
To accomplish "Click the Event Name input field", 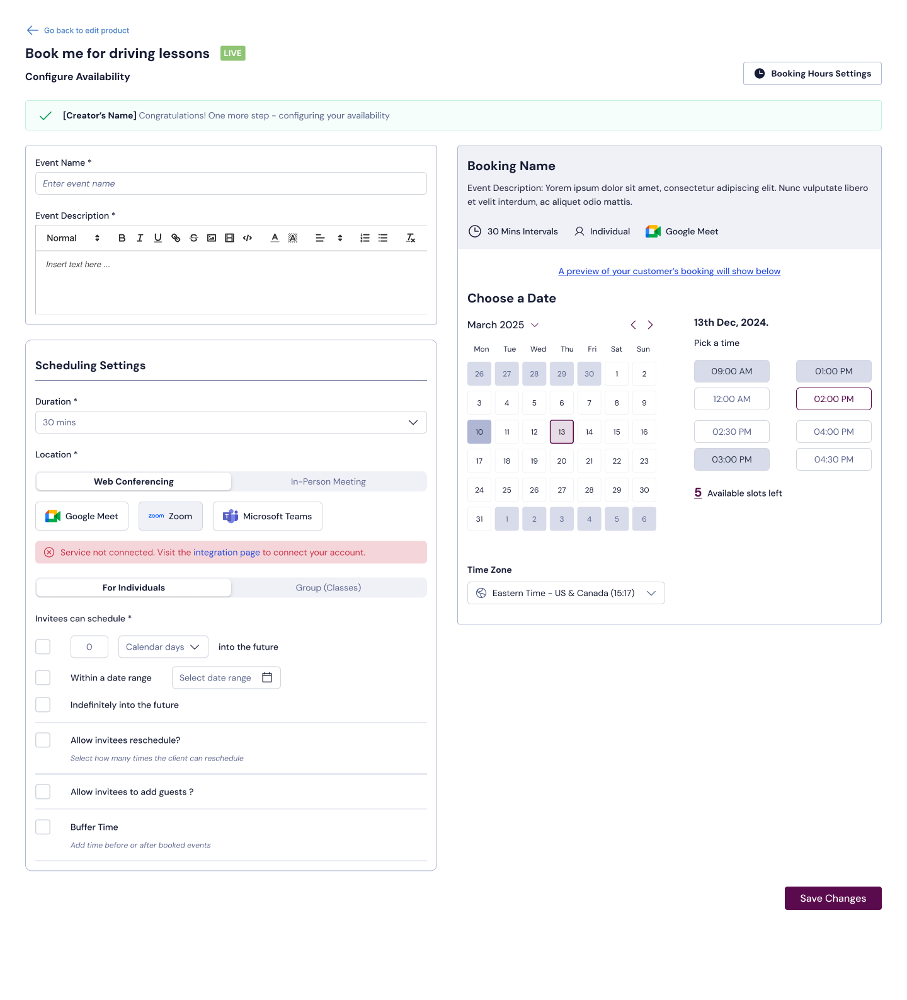I will click(231, 183).
